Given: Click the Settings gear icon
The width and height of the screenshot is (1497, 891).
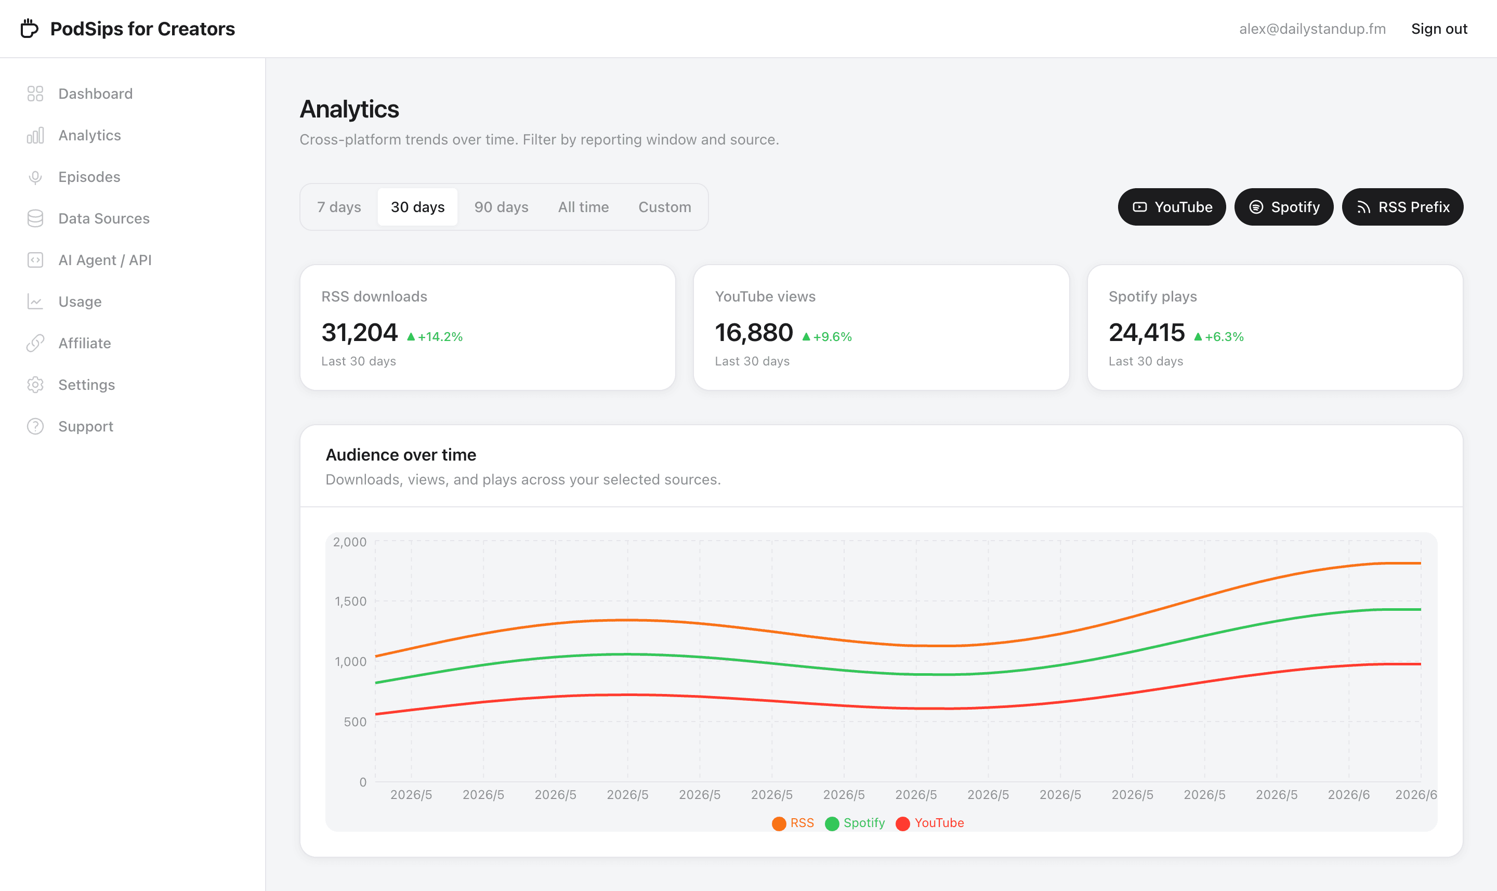Looking at the screenshot, I should (x=35, y=385).
